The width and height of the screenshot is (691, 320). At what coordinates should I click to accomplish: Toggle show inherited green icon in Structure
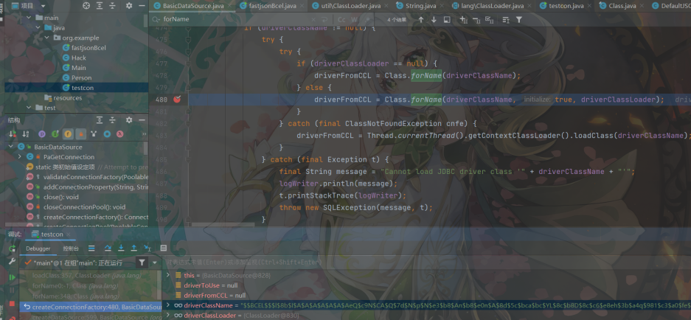pos(55,133)
